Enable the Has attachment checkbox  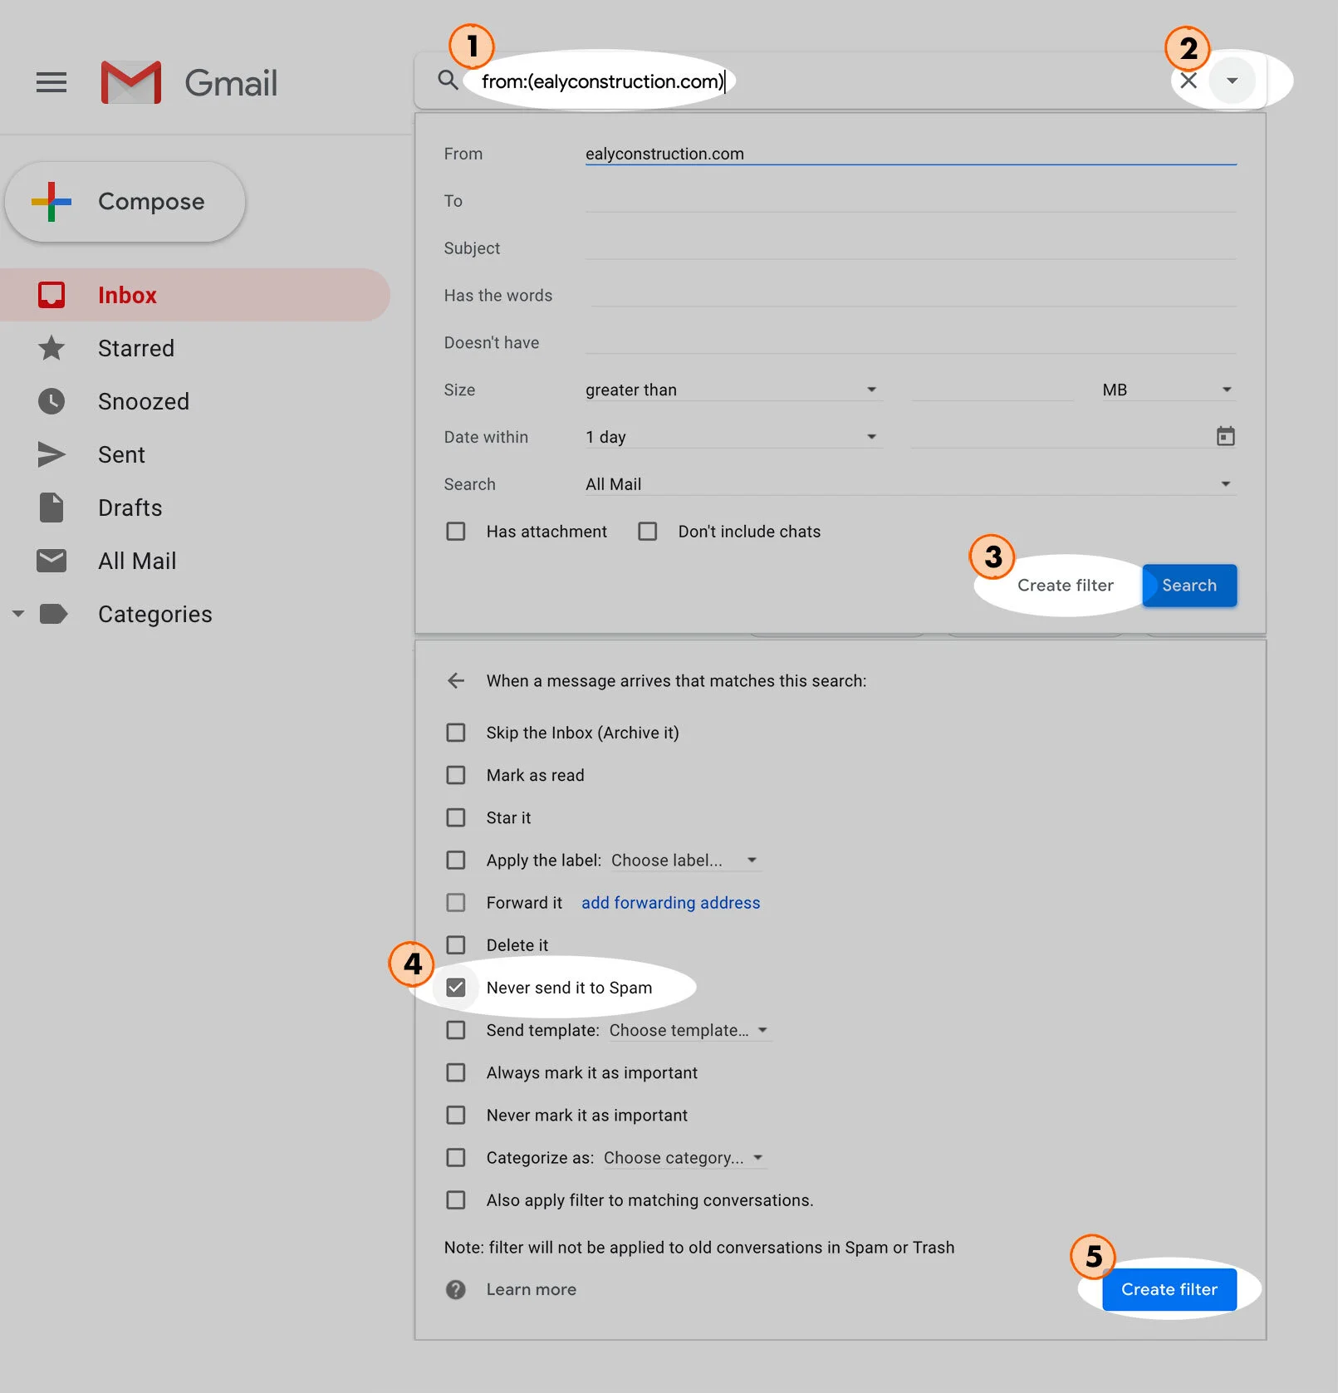point(456,531)
